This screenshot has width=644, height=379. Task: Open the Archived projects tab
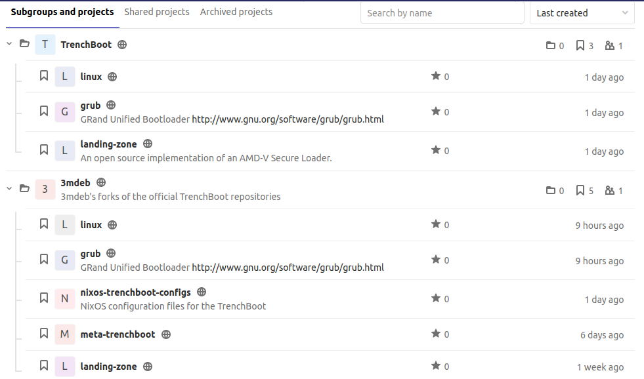tap(236, 11)
